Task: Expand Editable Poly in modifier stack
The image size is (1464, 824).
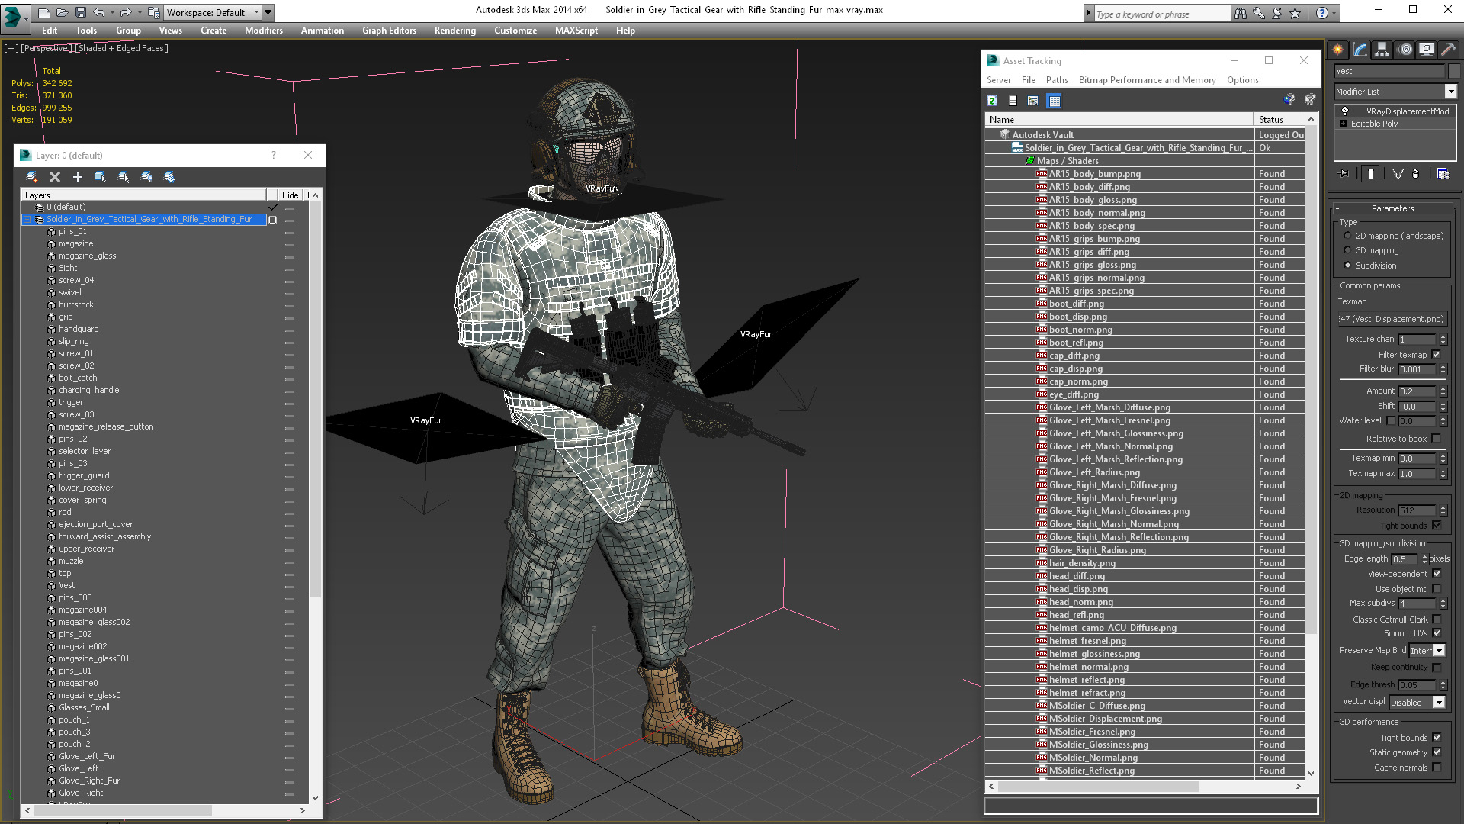Action: point(1344,124)
